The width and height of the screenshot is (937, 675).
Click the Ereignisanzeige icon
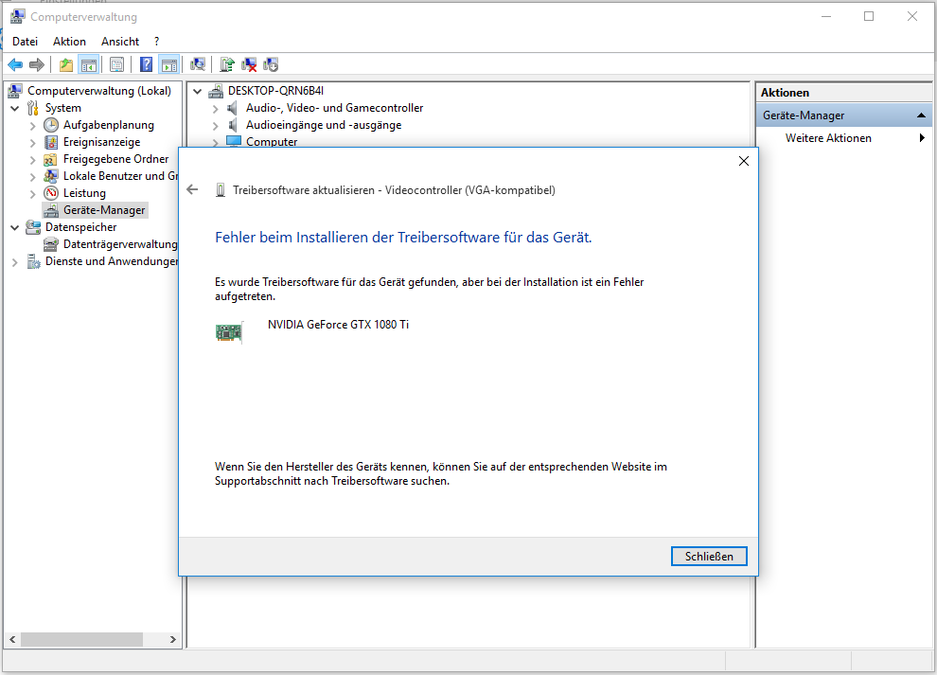click(51, 142)
